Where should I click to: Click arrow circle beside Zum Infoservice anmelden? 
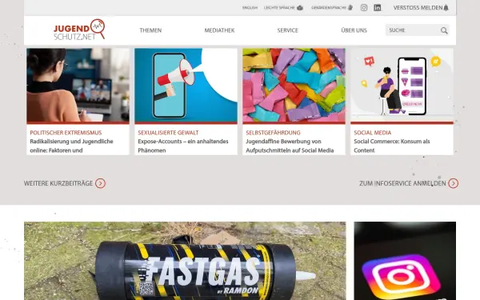point(453,183)
